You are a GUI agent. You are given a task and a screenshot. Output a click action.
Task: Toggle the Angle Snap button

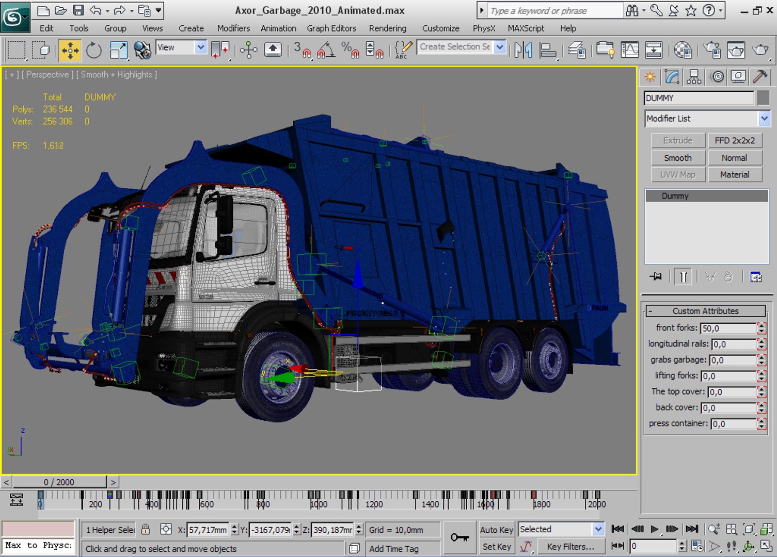[326, 50]
